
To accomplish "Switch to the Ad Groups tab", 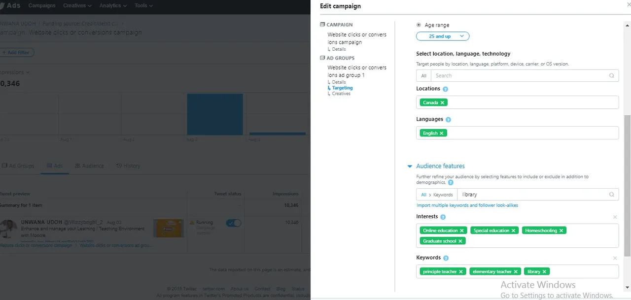I will click(x=18, y=166).
